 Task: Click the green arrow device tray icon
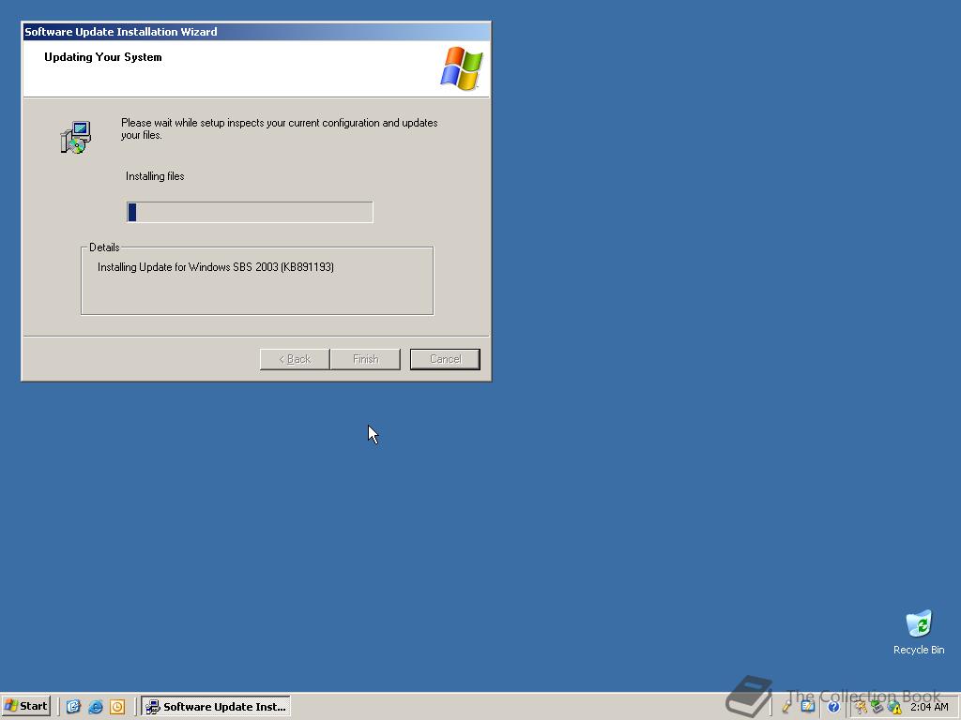click(x=877, y=707)
